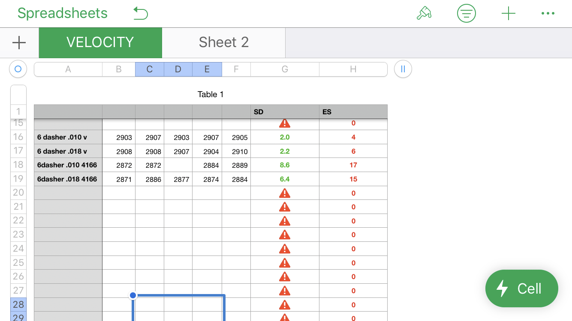The width and height of the screenshot is (572, 321).
Task: Click the SD value 8.6 cell
Action: (x=285, y=165)
